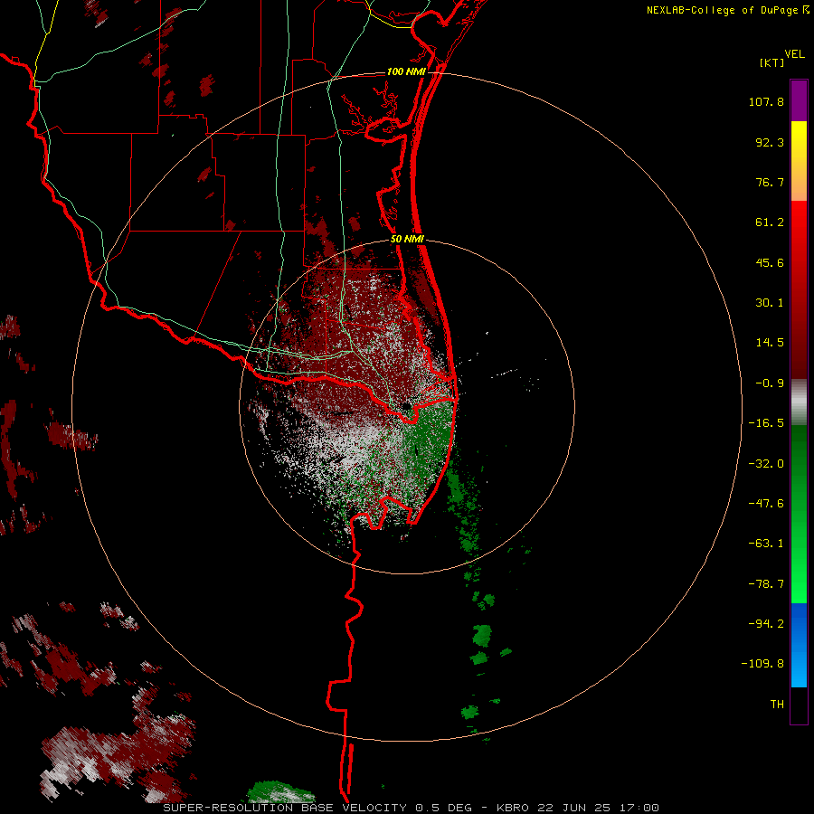This screenshot has width=814, height=814.
Task: Click the 30.1 velocity scale value
Action: (x=770, y=303)
